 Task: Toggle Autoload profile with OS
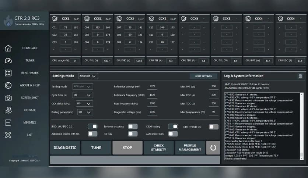coord(92,134)
